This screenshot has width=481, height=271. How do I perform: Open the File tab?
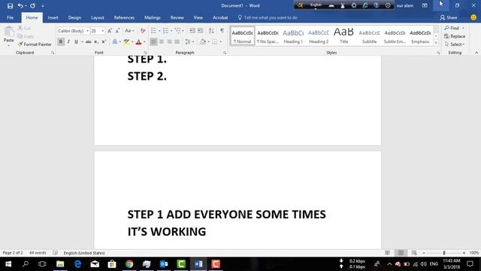[x=10, y=18]
